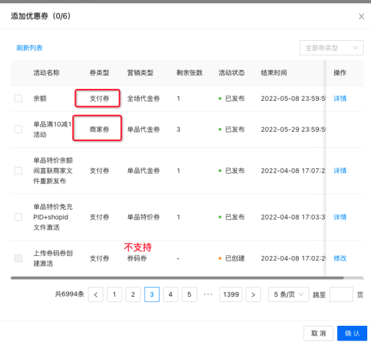371x345 pixels.
Task: Close the 添加优惠券 dialog with X icon
Action: coord(361,16)
